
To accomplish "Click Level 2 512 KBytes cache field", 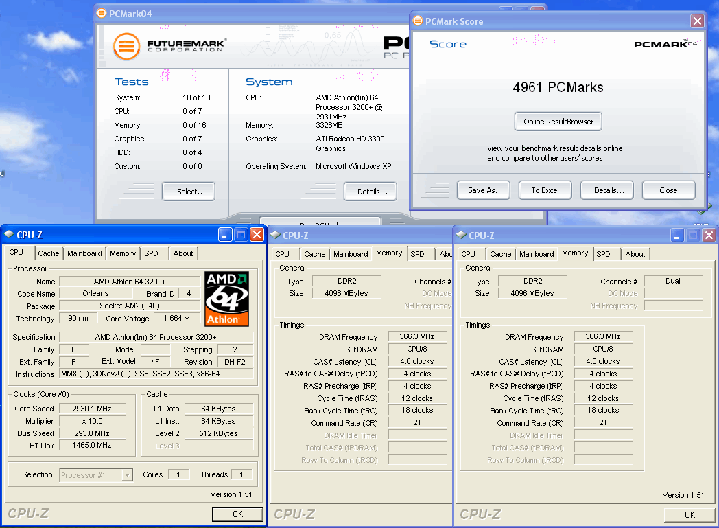I will (x=219, y=433).
